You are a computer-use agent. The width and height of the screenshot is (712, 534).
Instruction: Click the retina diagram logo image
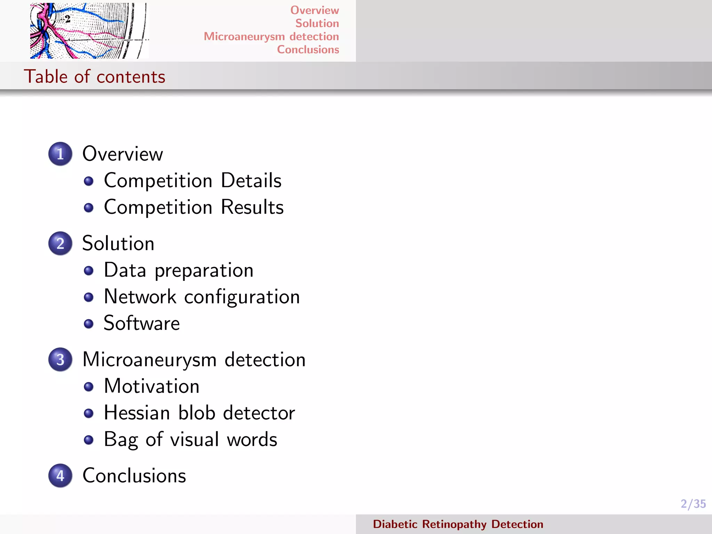(x=89, y=31)
